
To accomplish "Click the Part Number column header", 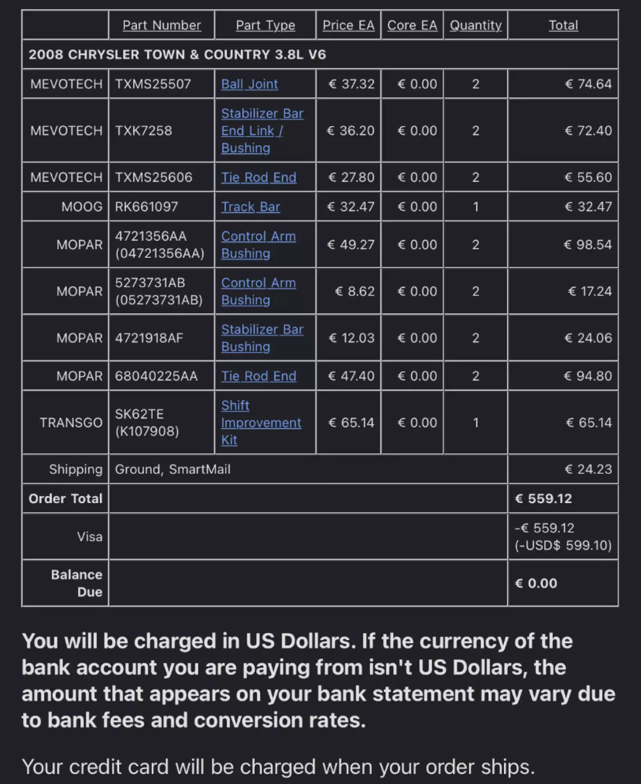I will [x=162, y=25].
